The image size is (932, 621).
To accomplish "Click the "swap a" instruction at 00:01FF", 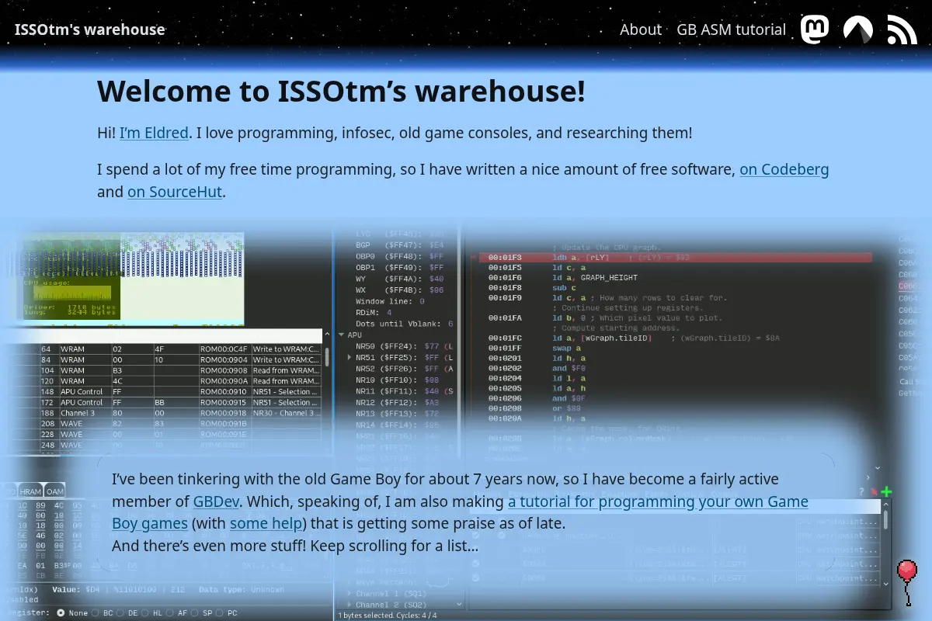I will (566, 348).
